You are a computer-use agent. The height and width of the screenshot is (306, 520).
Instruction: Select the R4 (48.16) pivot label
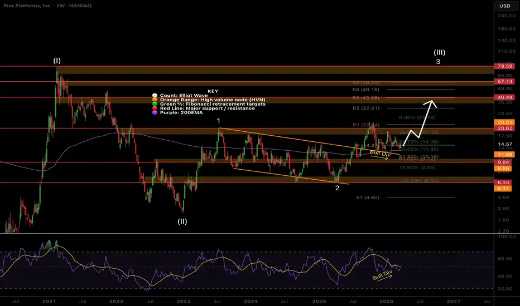click(365, 90)
